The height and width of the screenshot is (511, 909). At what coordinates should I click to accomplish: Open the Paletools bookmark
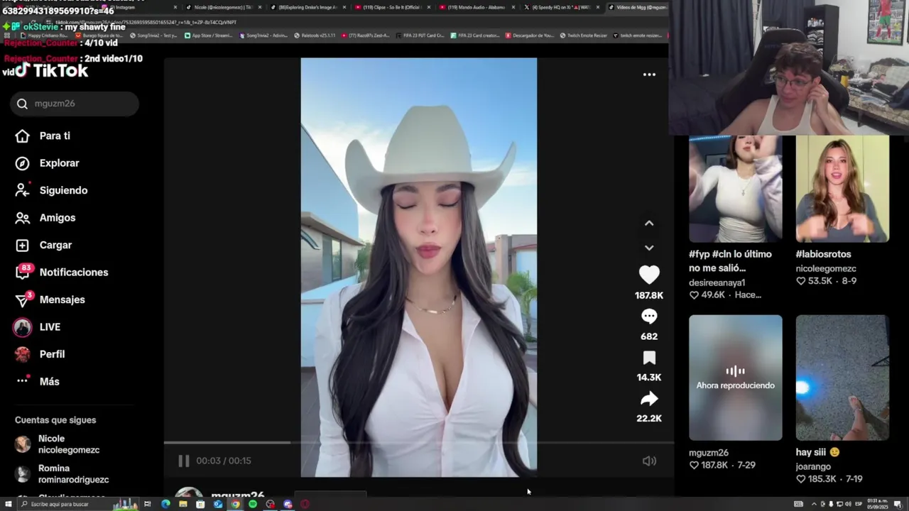point(315,35)
